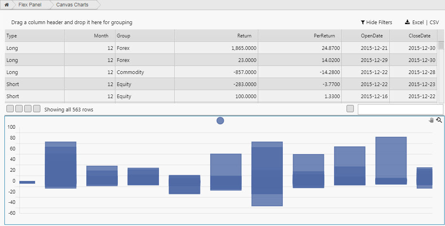Open the Flex Panel breadcrumb

coord(30,5)
